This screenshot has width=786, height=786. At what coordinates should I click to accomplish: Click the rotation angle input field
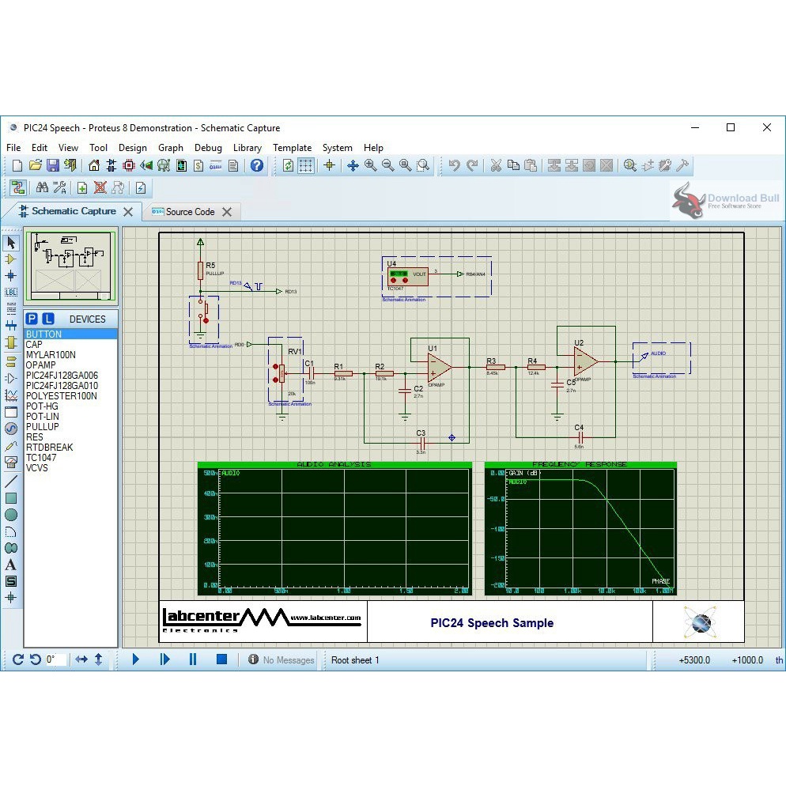[x=55, y=659]
